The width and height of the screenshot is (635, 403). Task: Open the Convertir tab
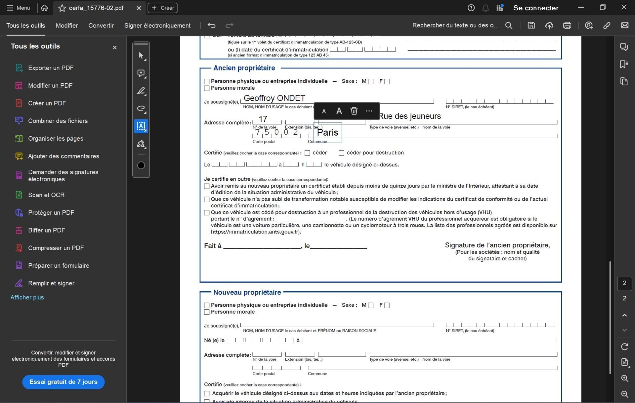pos(101,25)
